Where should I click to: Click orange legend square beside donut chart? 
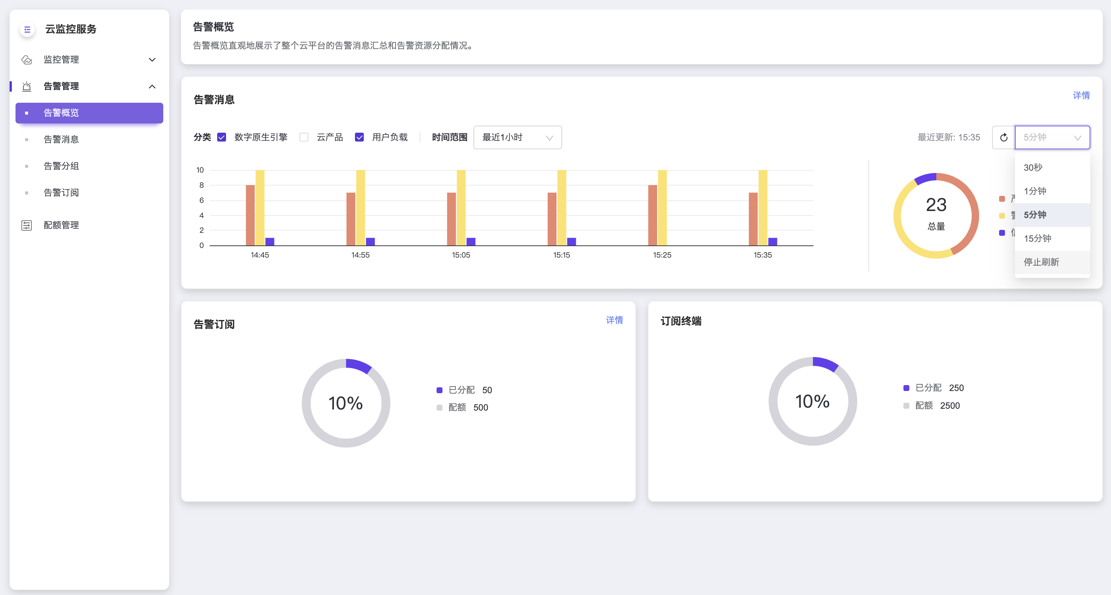(1002, 199)
